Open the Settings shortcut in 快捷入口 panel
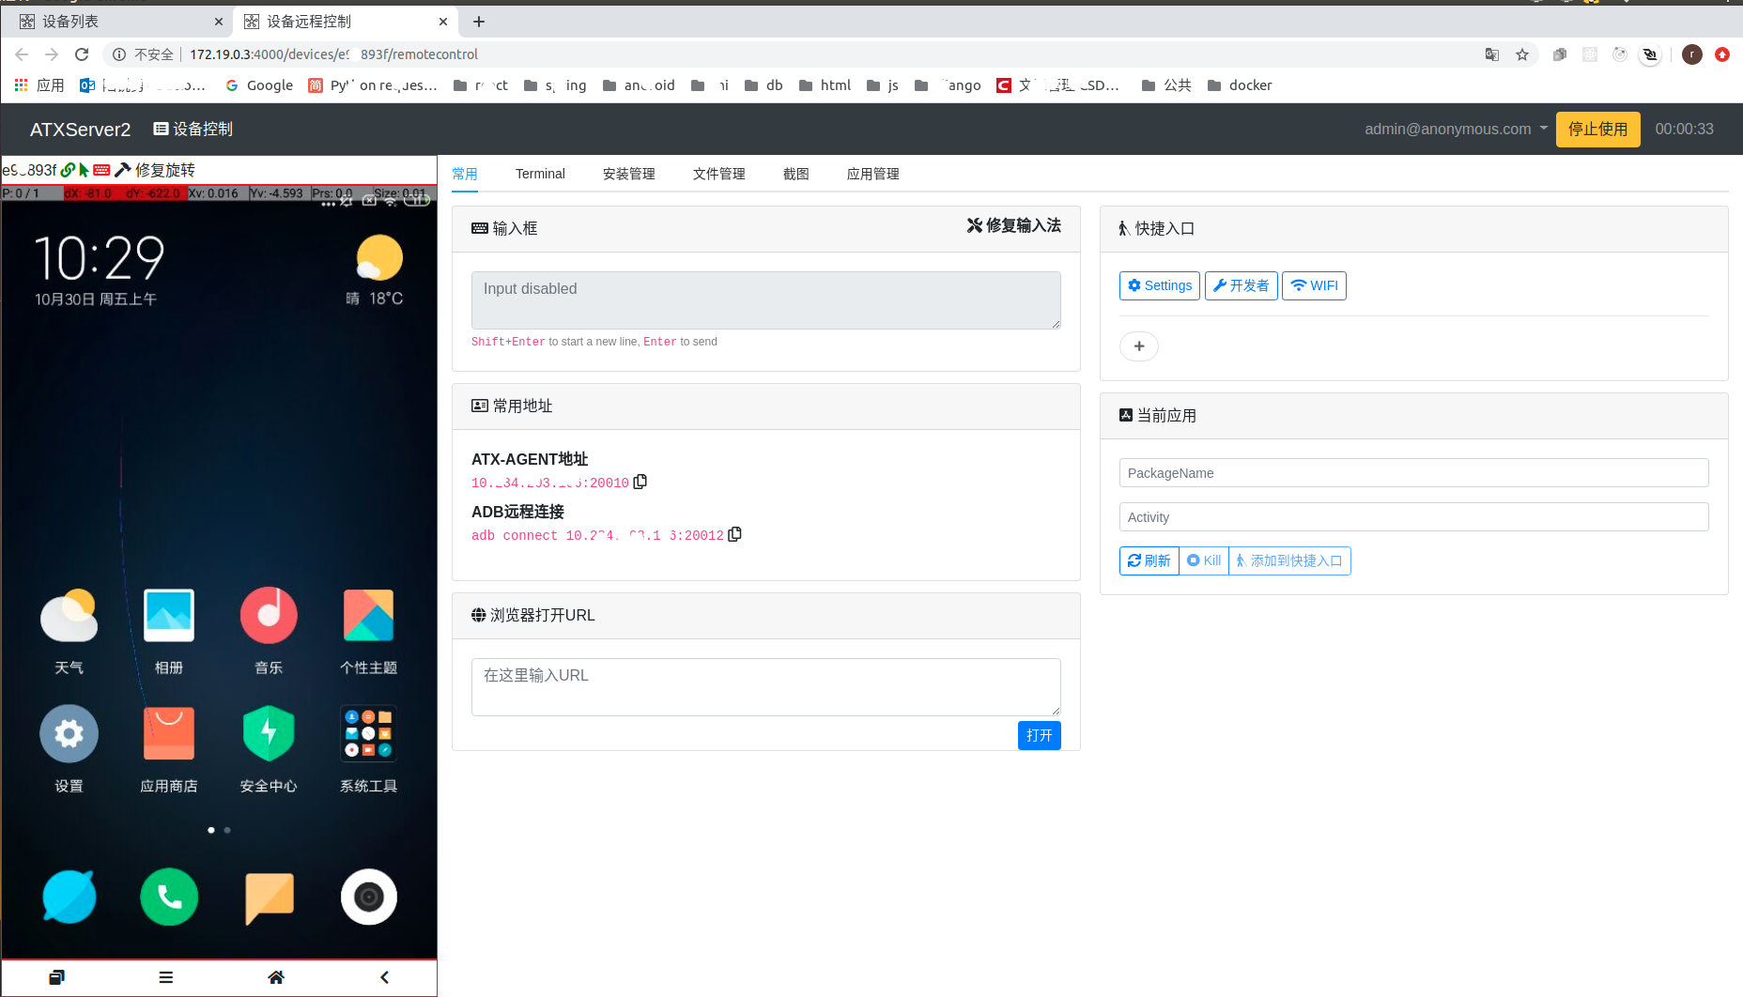Viewport: 1743px width, 997px height. point(1159,285)
